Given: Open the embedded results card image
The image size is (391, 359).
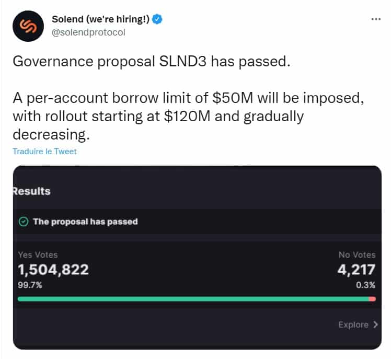Looking at the screenshot, I should [197, 257].
